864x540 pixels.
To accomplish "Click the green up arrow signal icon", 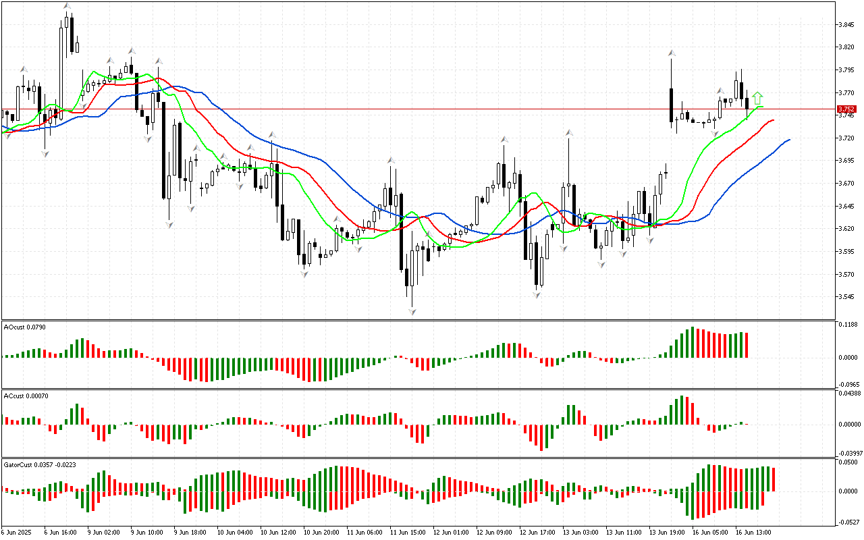I will (757, 98).
